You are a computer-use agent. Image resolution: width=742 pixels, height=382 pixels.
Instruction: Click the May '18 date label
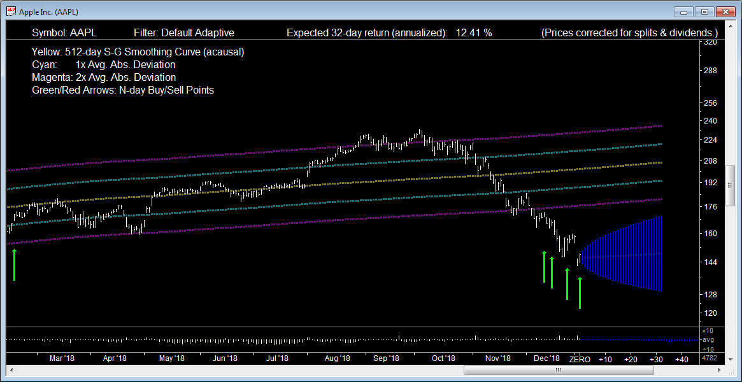coord(171,359)
